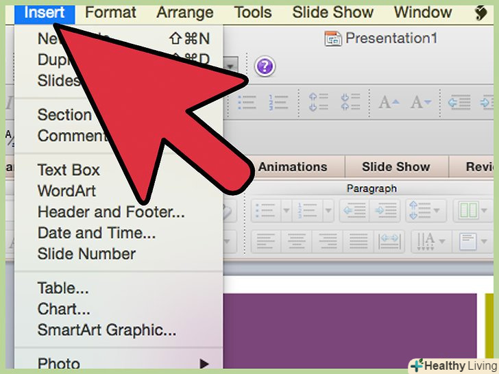Switch to the Animations ribbon tab

(293, 166)
